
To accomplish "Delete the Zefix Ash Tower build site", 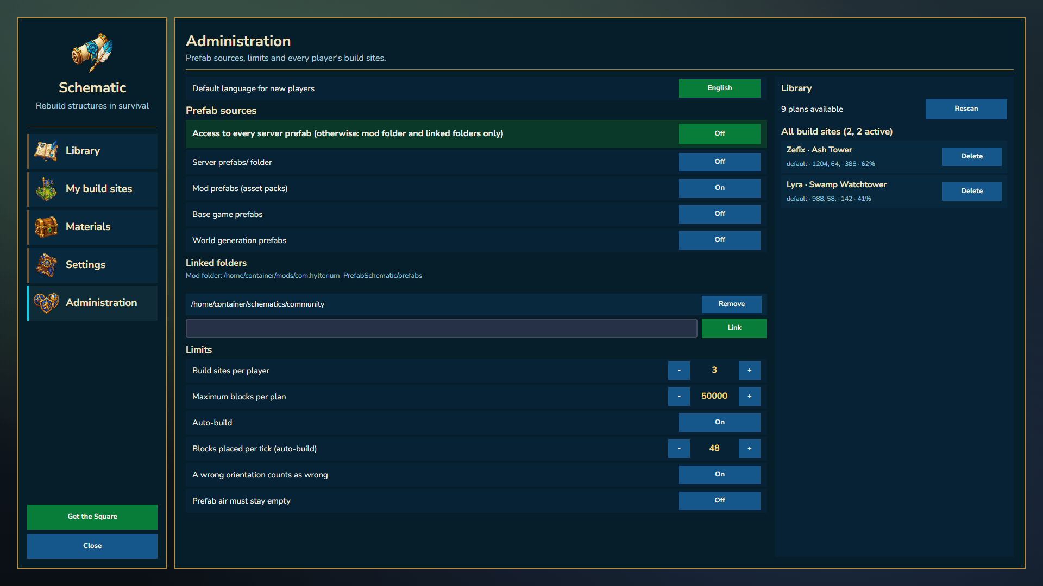I will click(971, 156).
